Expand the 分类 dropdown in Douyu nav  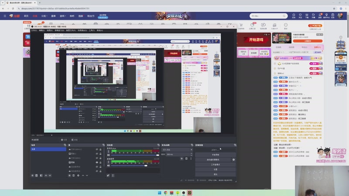coord(44,16)
